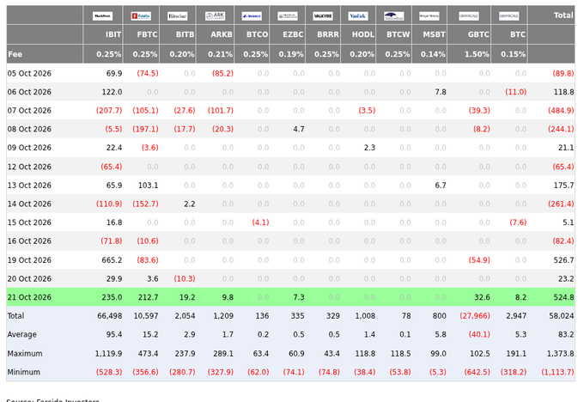Click the Grayscale logo above the BTC ticker
The height and width of the screenshot is (402, 584).
coord(508,16)
